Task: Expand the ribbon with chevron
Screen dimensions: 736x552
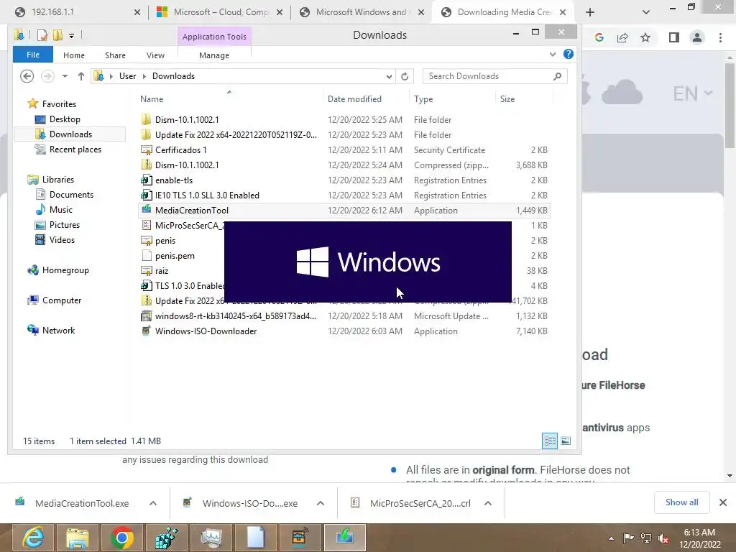Action: pyautogui.click(x=553, y=55)
